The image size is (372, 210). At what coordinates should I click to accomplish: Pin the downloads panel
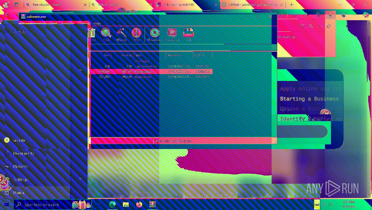point(329,26)
